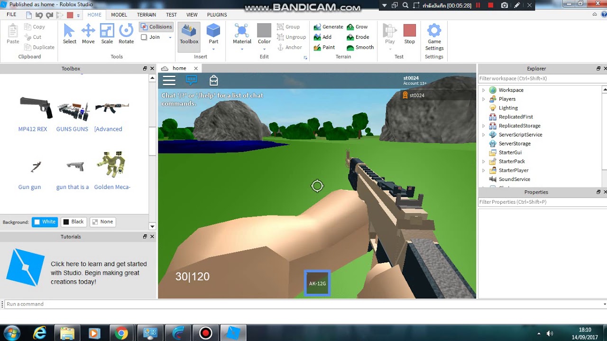Open File Explorer from the taskbar

coord(67,333)
